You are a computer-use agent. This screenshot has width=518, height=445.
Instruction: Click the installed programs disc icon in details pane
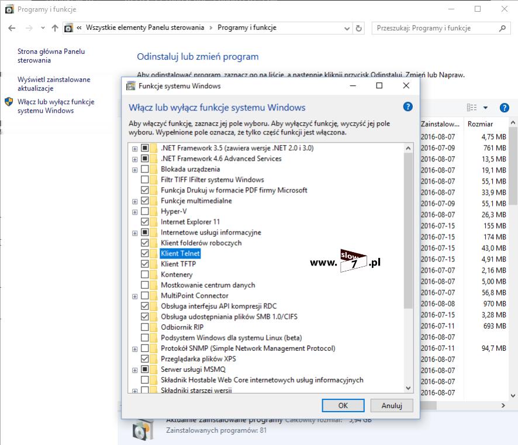pyautogui.click(x=143, y=429)
